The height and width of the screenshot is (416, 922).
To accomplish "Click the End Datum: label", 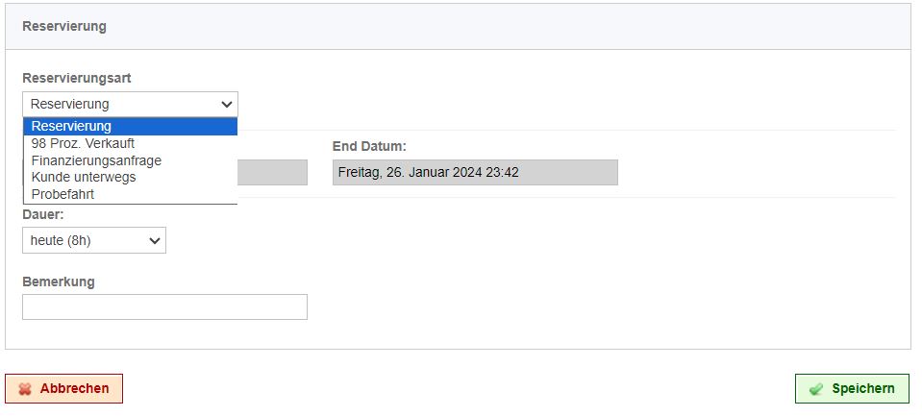I will (x=369, y=146).
